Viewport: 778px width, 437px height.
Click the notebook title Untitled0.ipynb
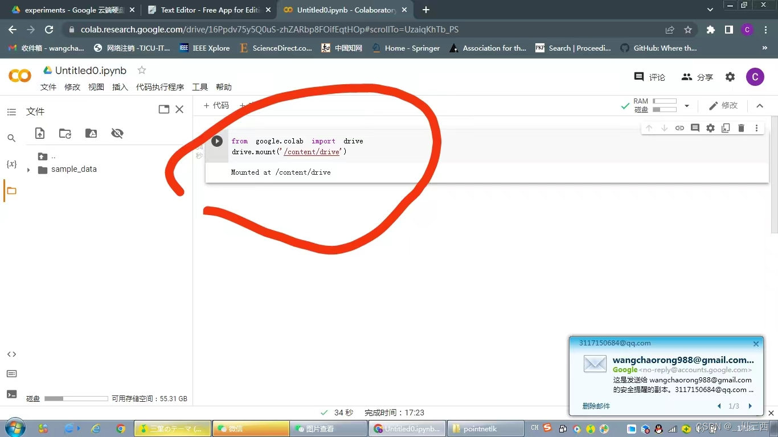coord(91,71)
